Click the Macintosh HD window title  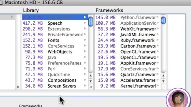click(34, 2)
